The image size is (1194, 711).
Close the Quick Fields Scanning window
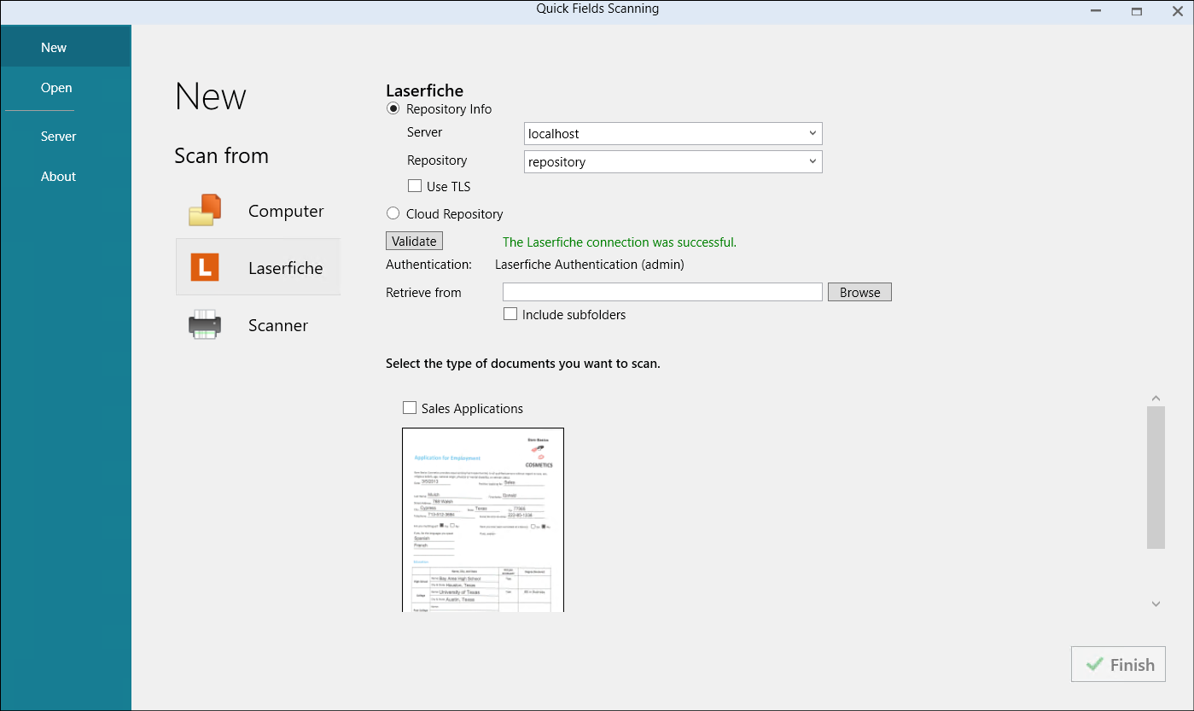(1177, 11)
